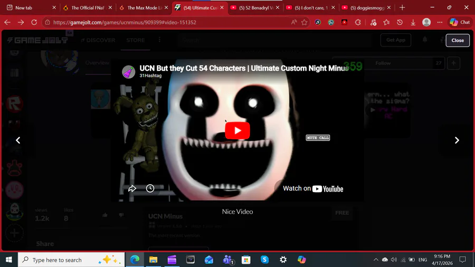
Task: Play the embedded YouTube video
Action: click(x=237, y=130)
